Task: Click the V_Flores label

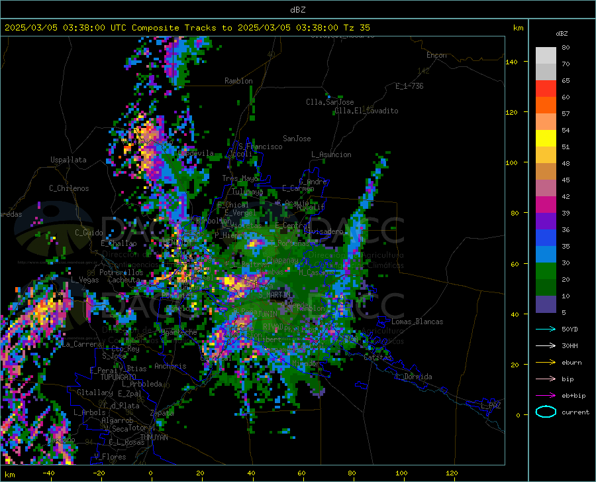Action: click(110, 457)
